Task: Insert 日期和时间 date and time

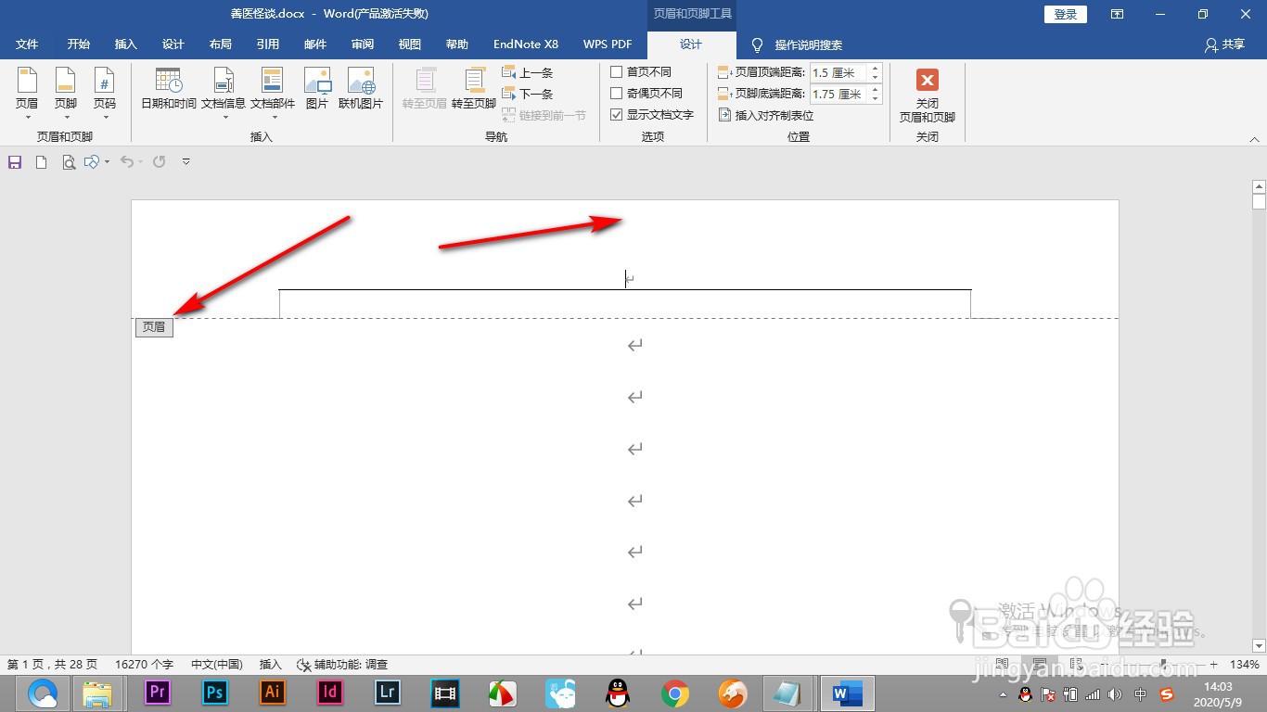Action: 169,90
